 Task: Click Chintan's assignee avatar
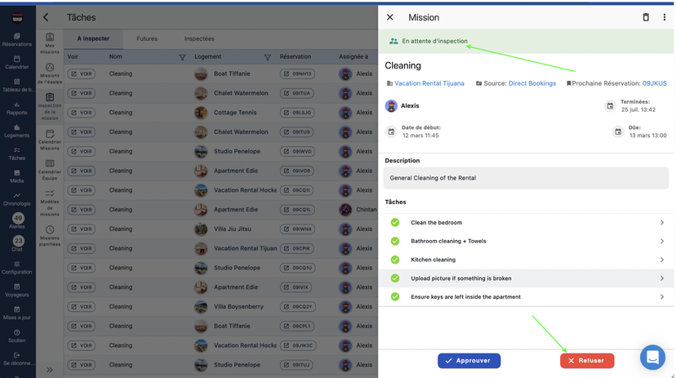[x=345, y=210]
